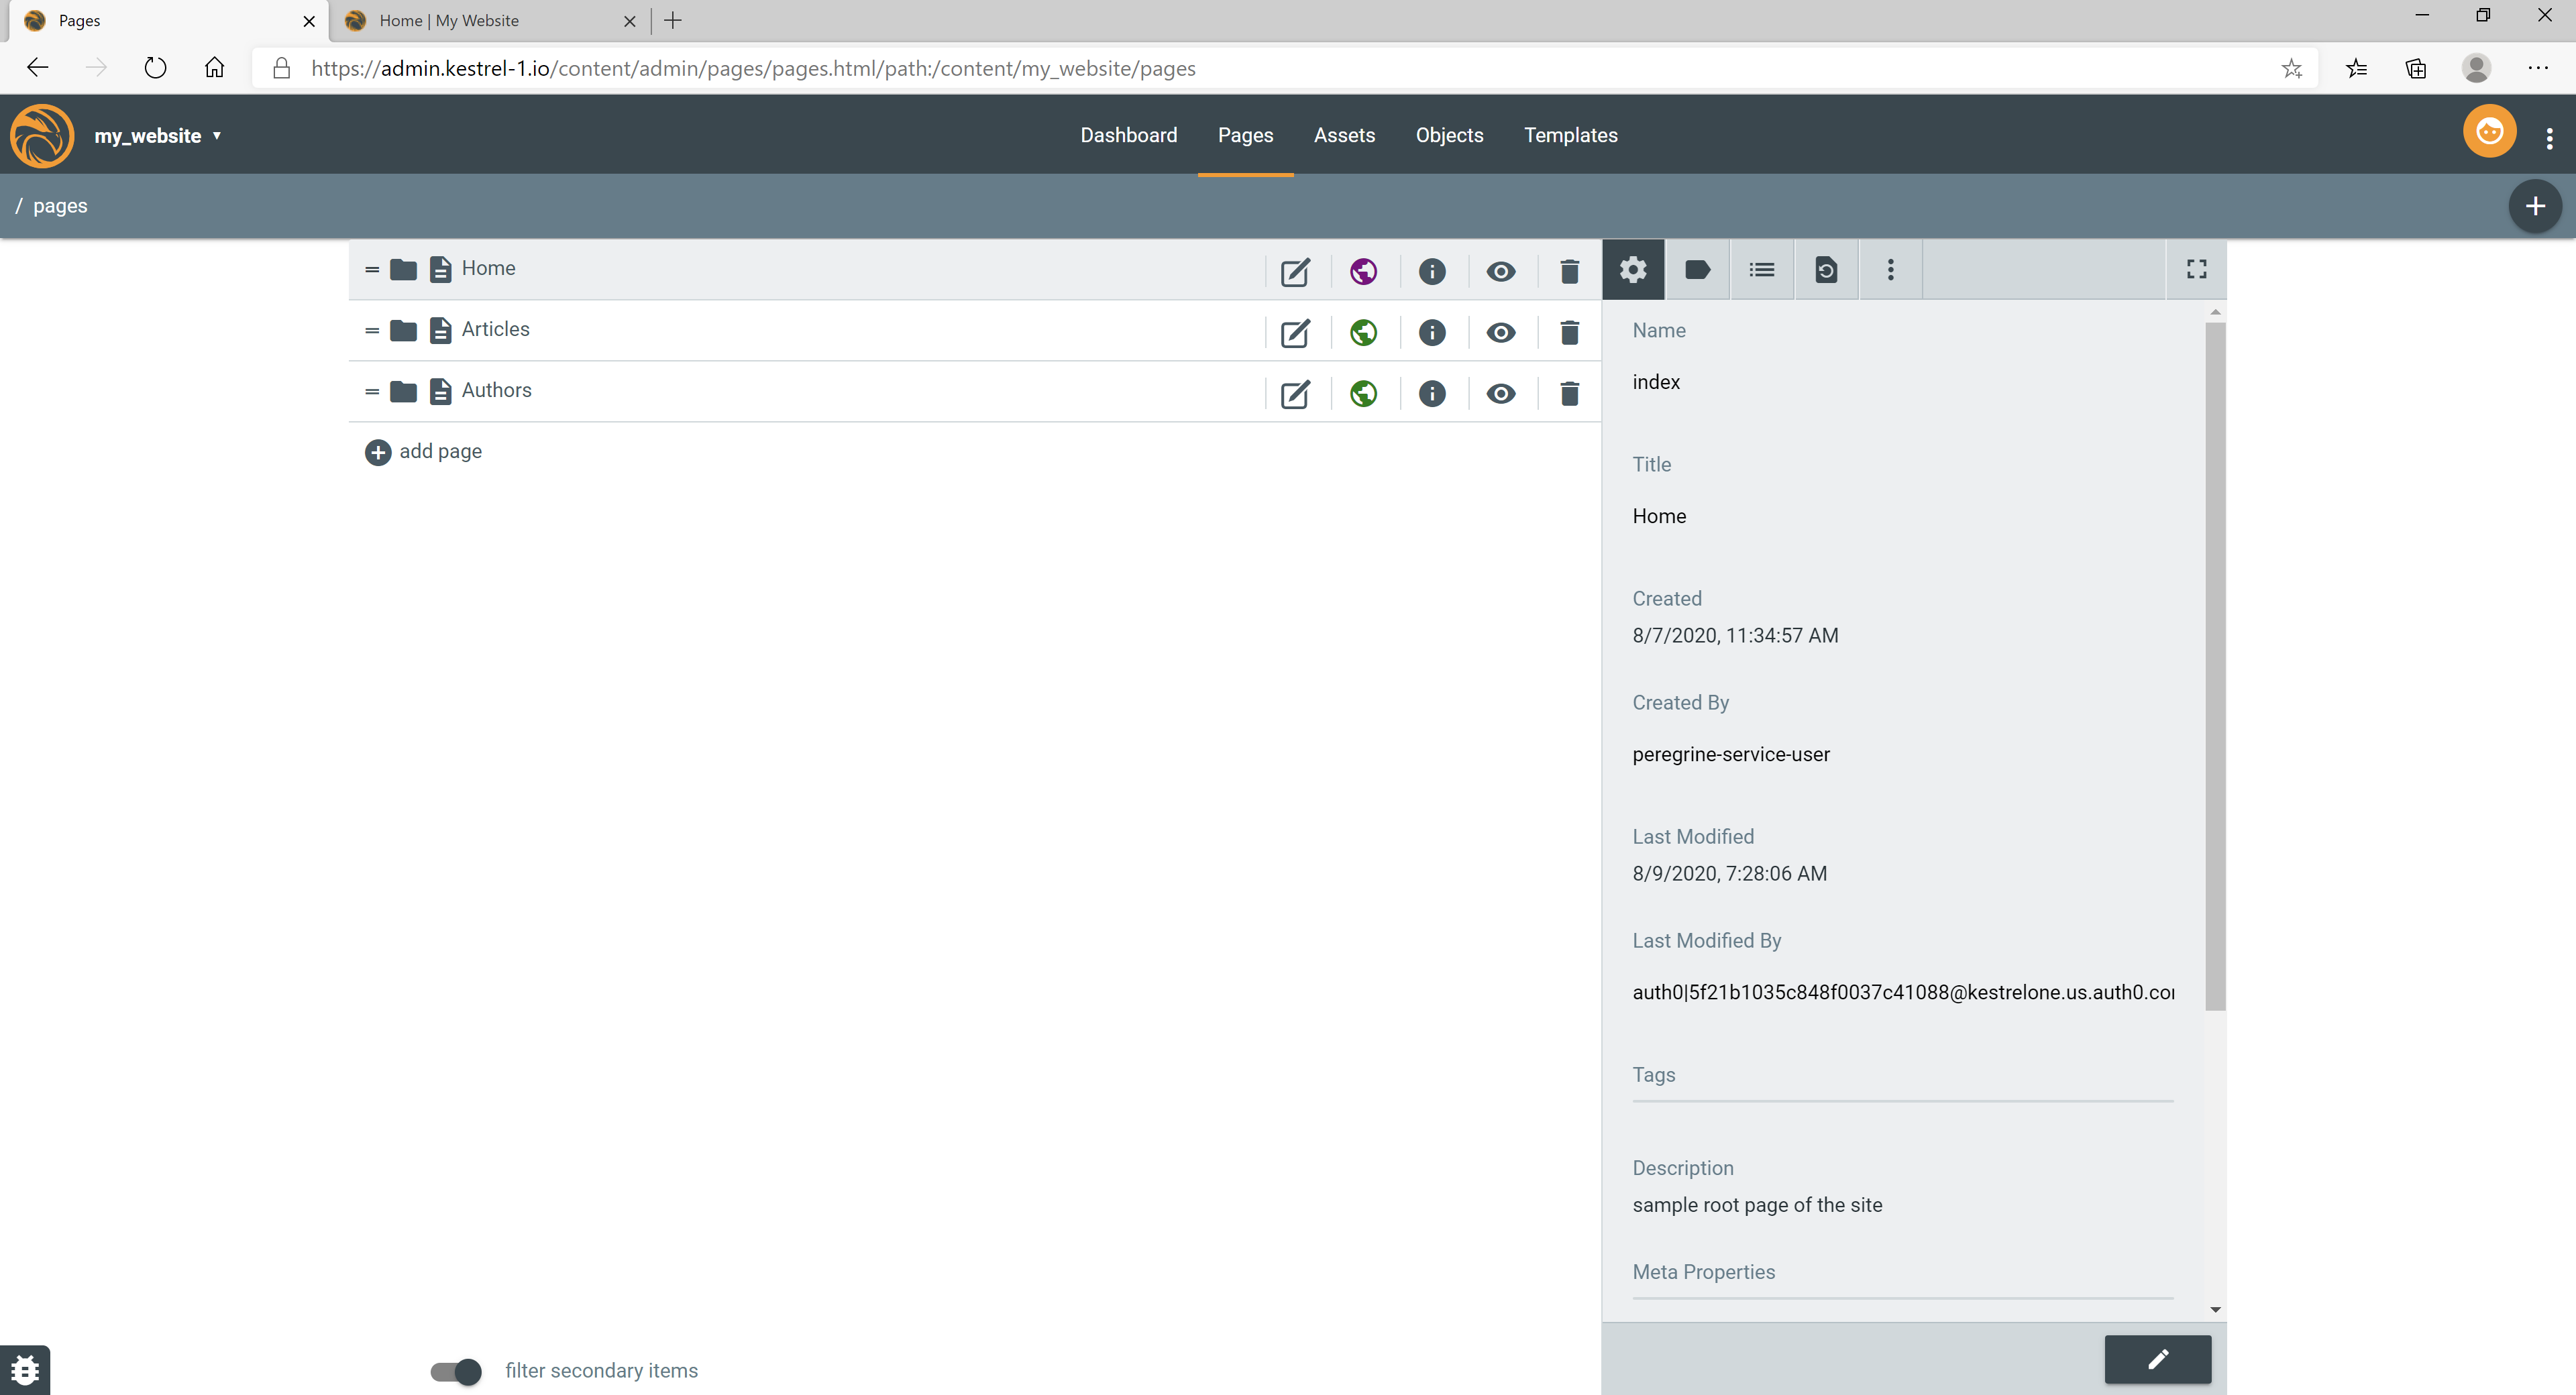The image size is (2576, 1395).
Task: Preview the Home page with eye icon
Action: [1500, 271]
